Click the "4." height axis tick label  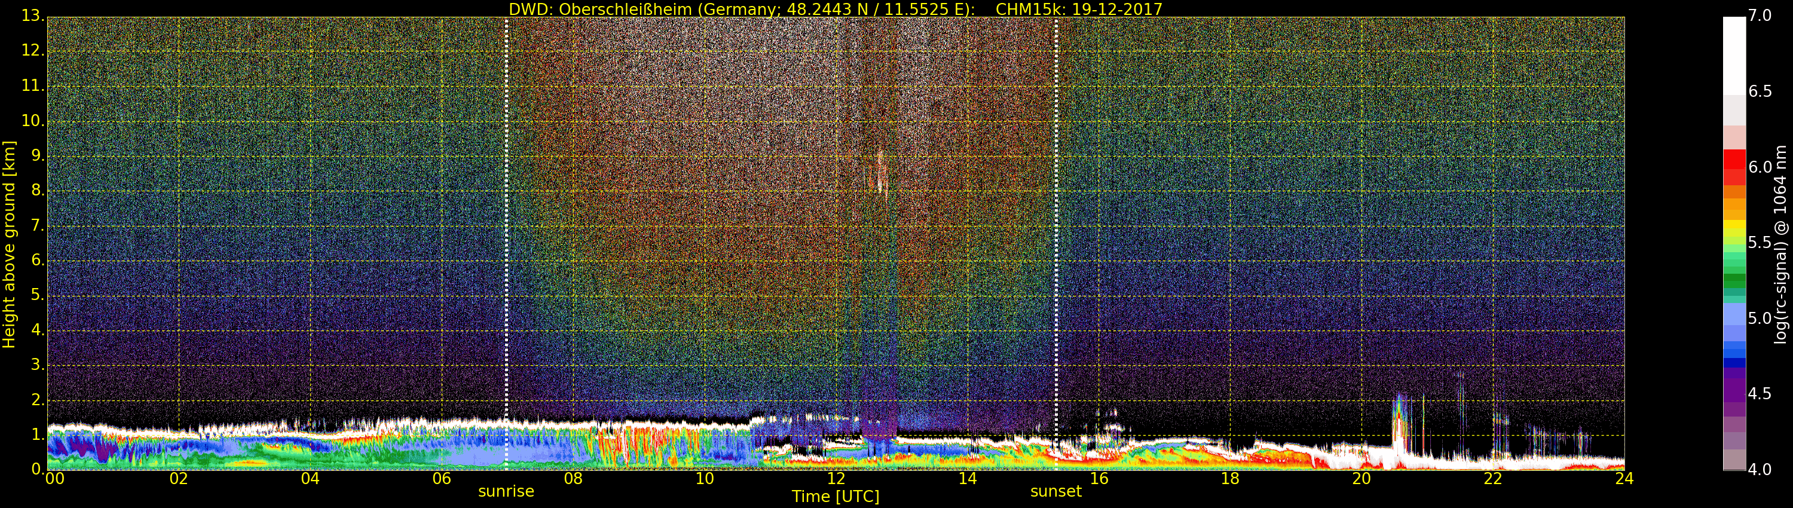[37, 330]
